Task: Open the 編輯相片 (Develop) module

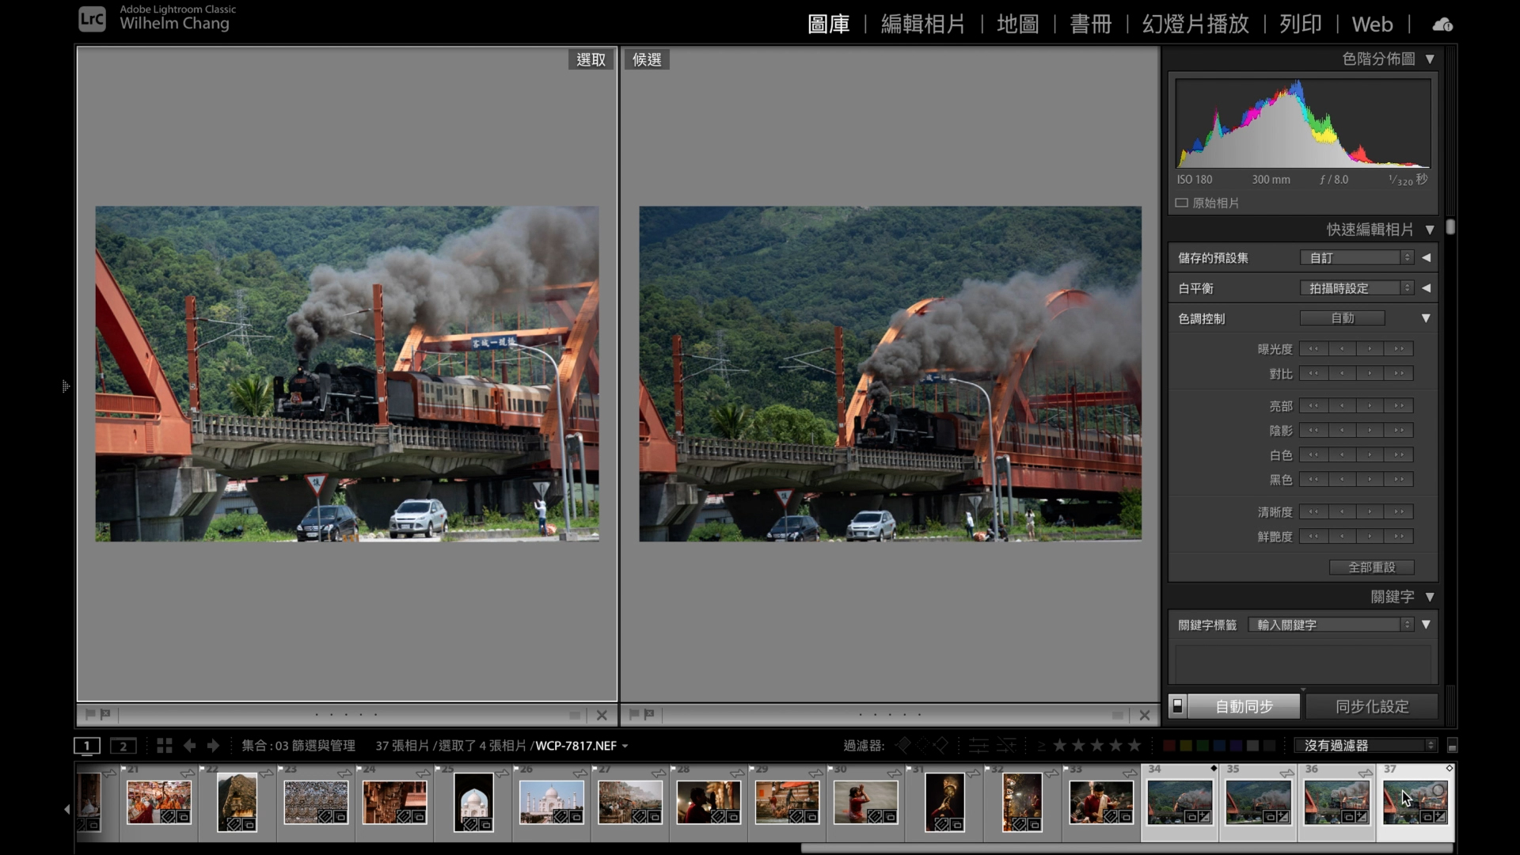Action: click(923, 25)
